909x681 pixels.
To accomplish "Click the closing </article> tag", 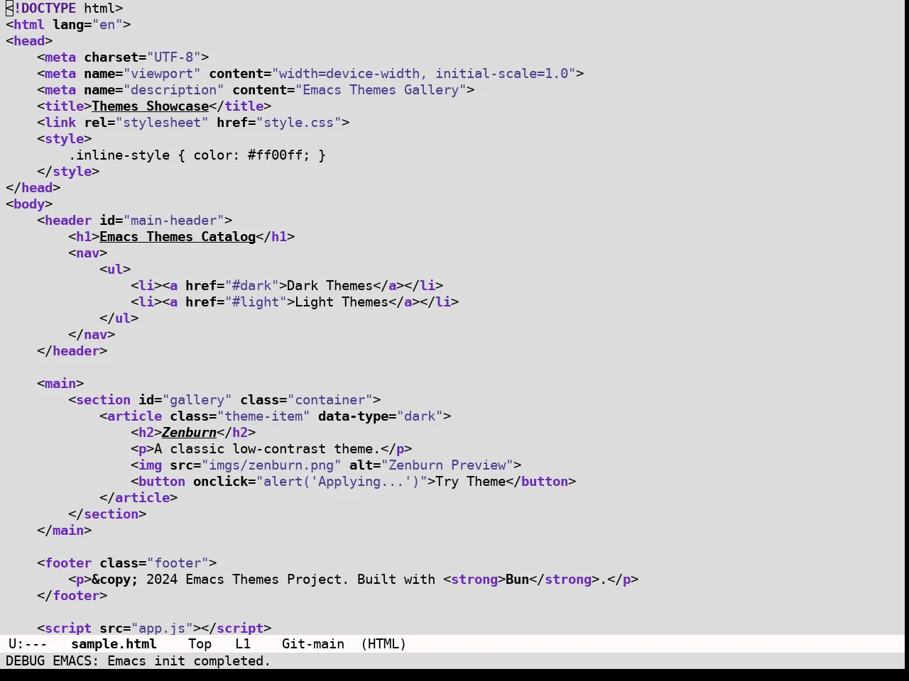I will click(x=138, y=498).
